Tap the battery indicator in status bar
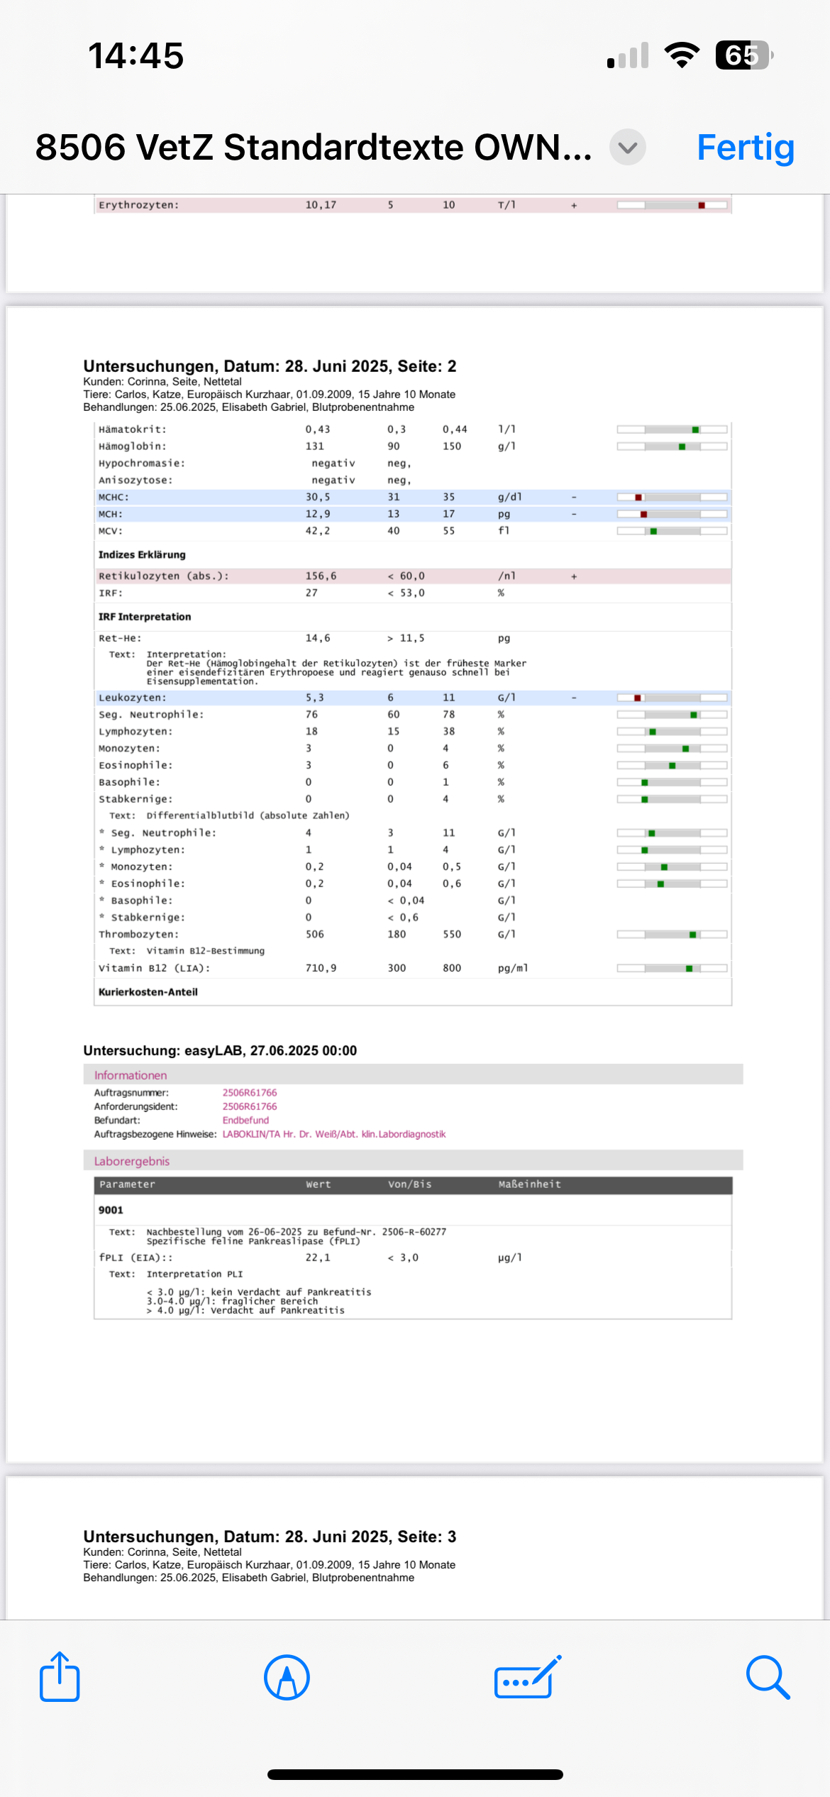Viewport: 830px width, 1797px height. (x=744, y=55)
